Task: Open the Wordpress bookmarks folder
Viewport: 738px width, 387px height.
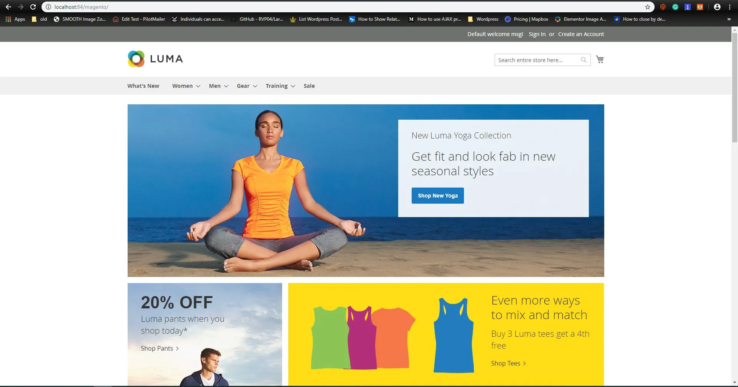Action: tap(483, 19)
